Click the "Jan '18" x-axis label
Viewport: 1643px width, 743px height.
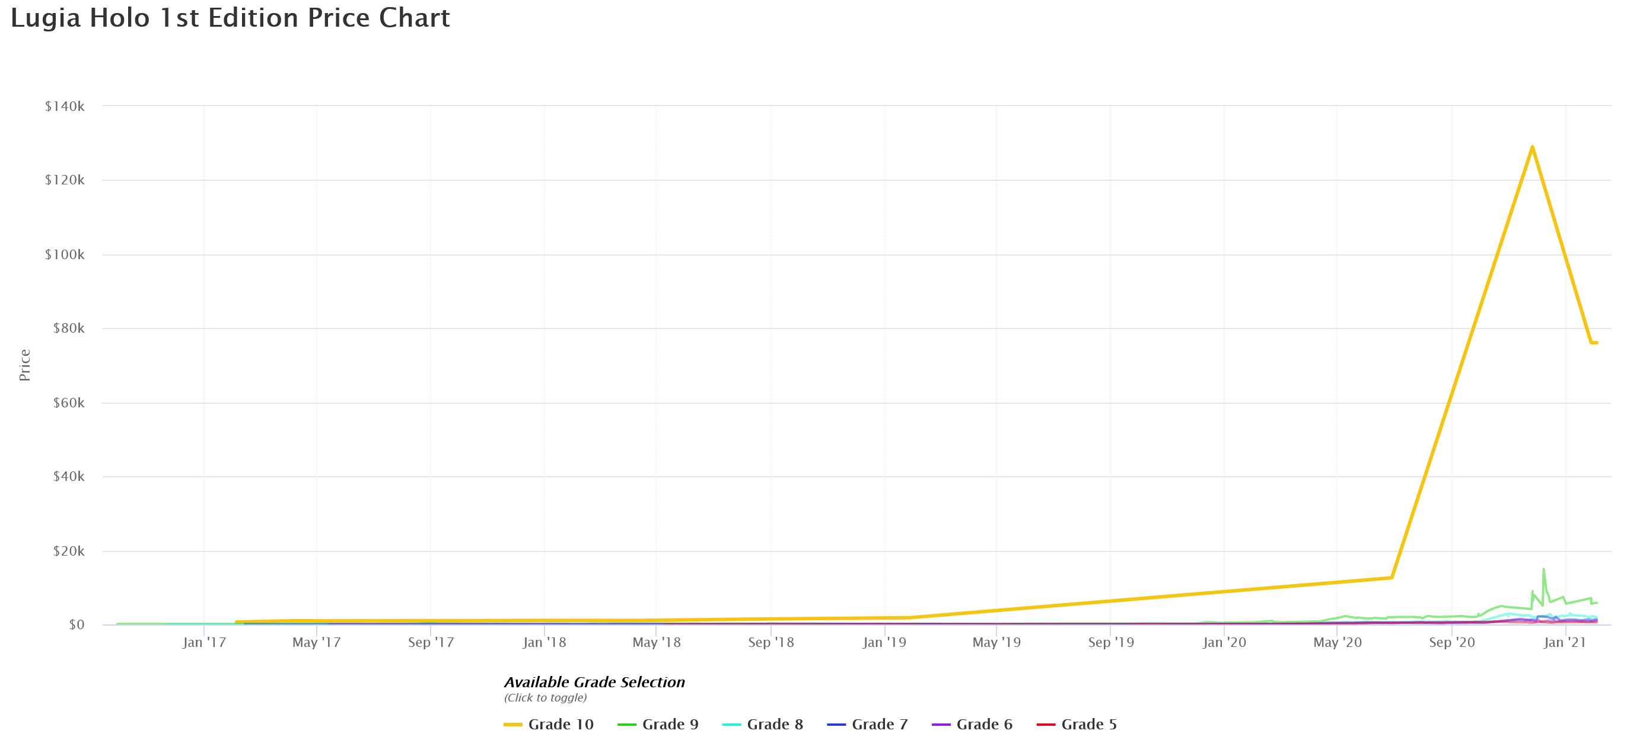(544, 642)
